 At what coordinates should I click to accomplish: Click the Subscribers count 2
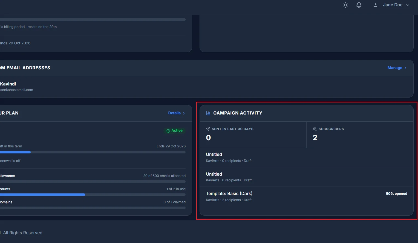click(315, 138)
